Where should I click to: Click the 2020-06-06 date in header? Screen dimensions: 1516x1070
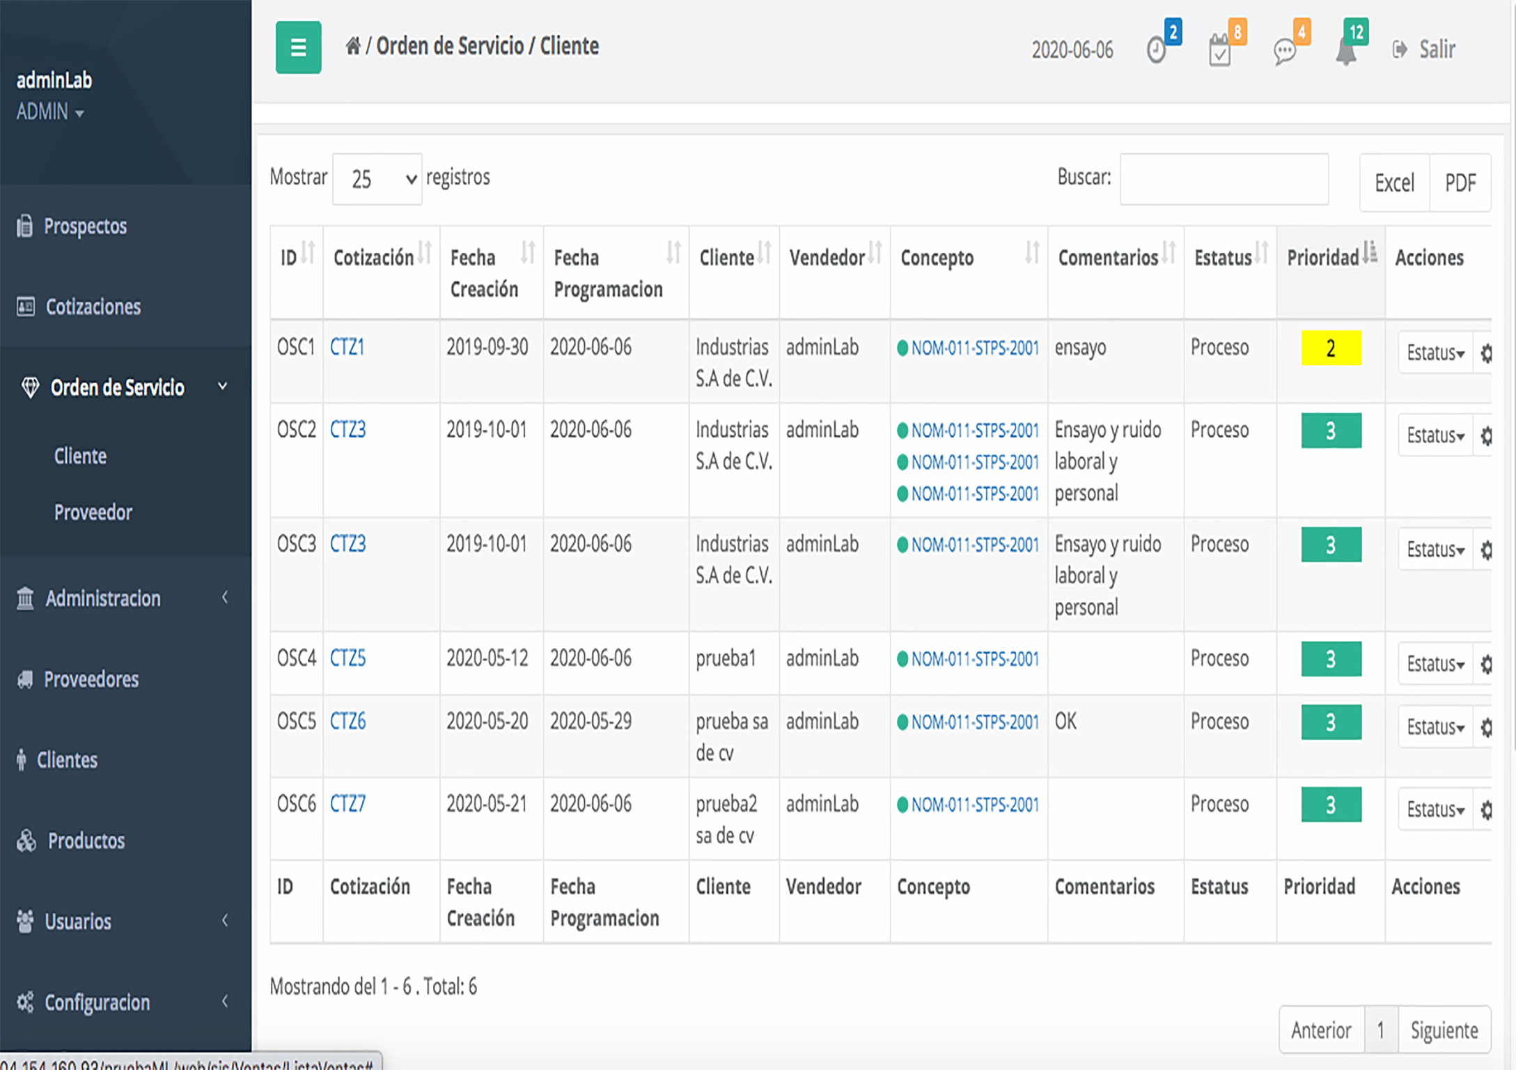pyautogui.click(x=1072, y=50)
